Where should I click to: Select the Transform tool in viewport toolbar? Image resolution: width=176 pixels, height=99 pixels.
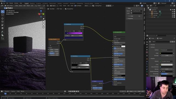(2, 28)
